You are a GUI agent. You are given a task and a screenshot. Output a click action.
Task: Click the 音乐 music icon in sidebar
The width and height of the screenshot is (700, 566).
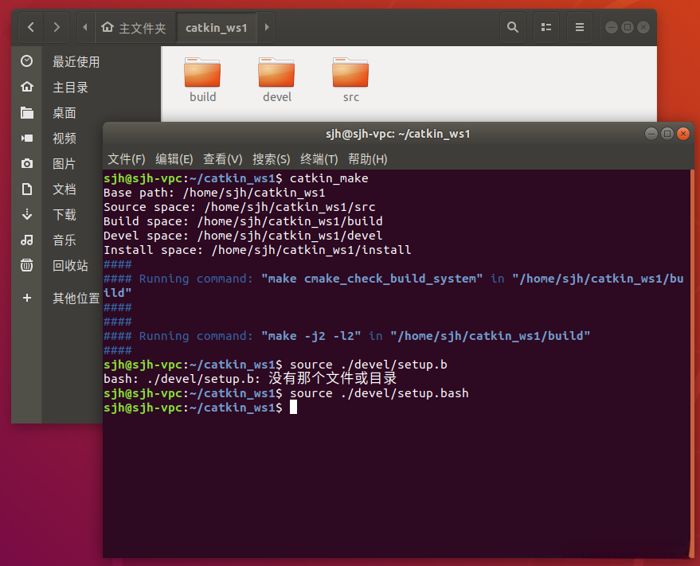pos(27,240)
